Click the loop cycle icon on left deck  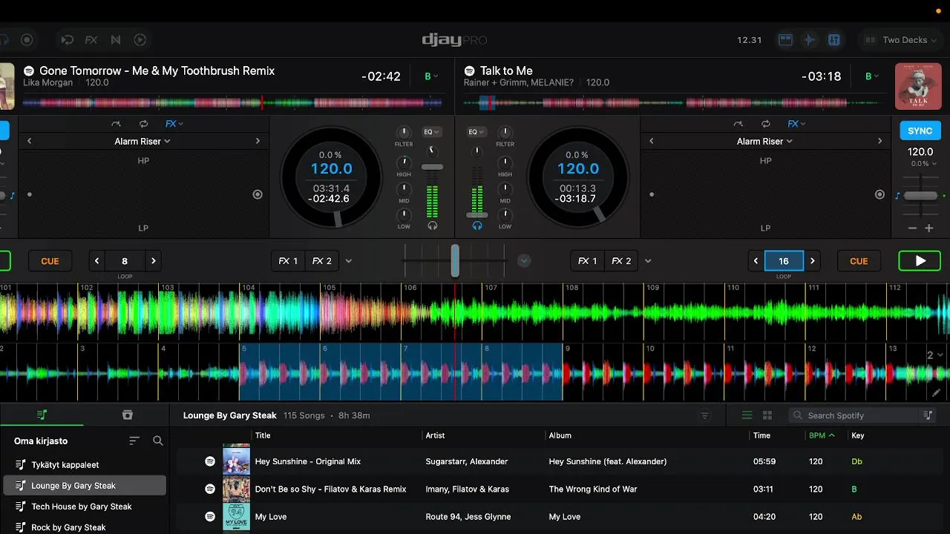pos(143,124)
